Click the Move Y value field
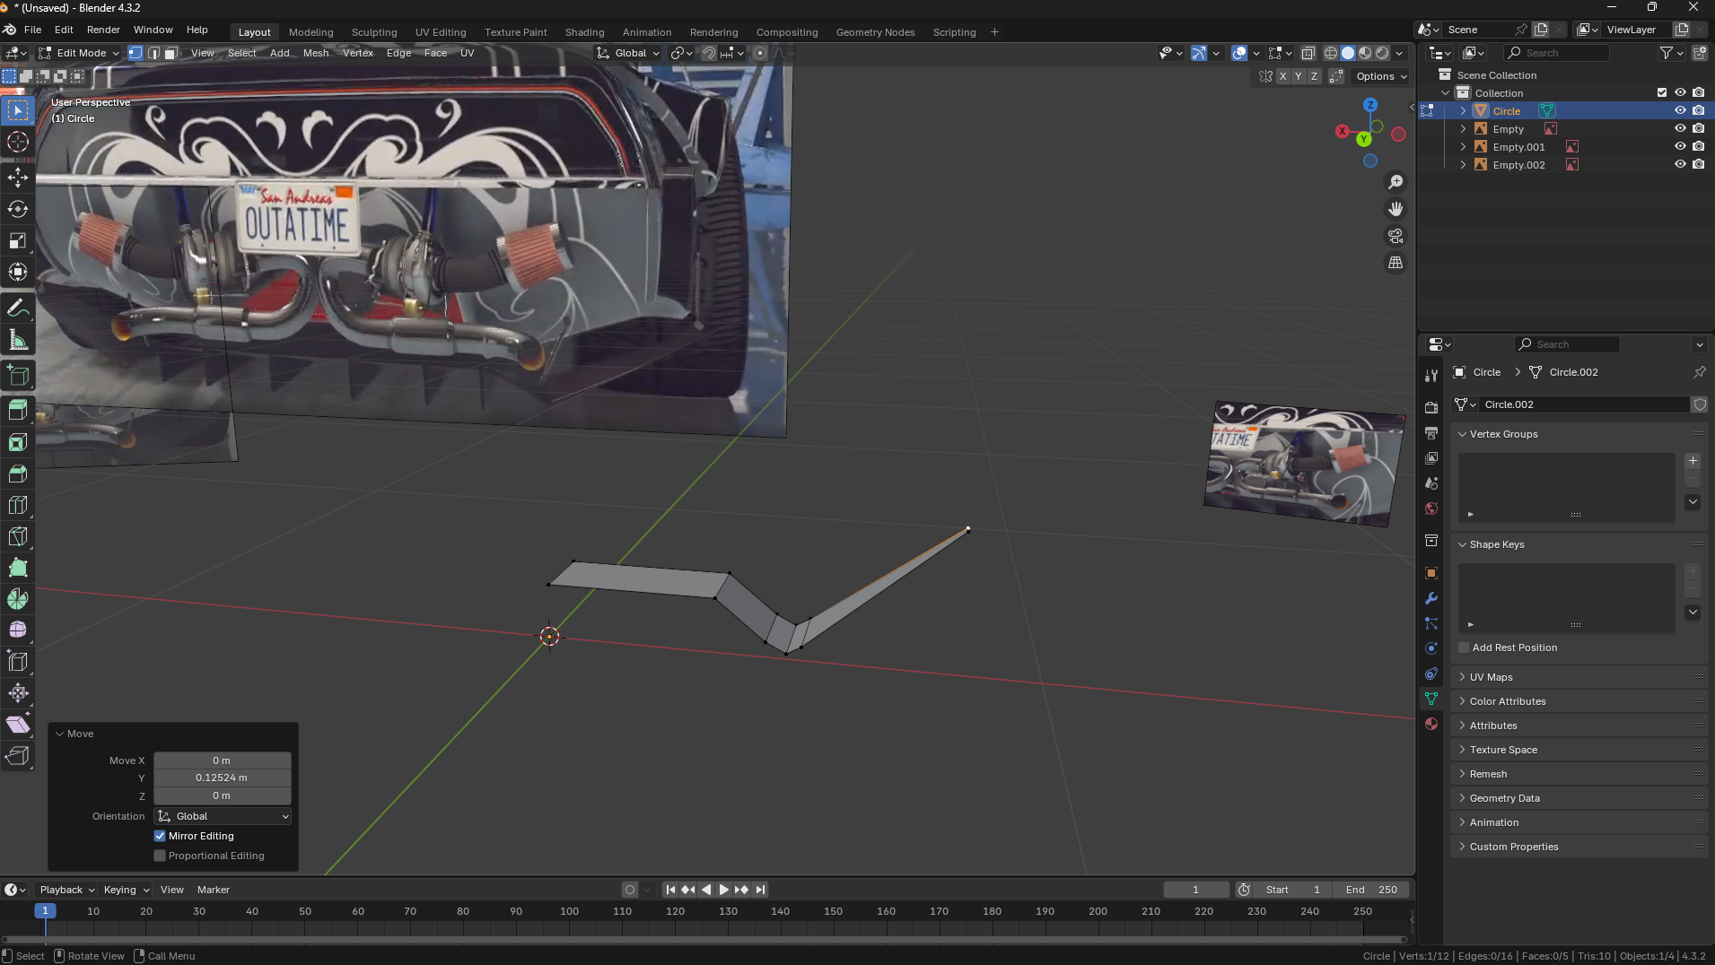1715x965 pixels. click(222, 778)
